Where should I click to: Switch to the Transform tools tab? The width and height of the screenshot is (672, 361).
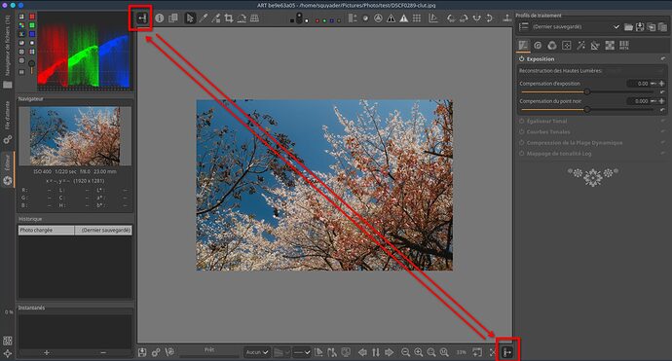[595, 46]
